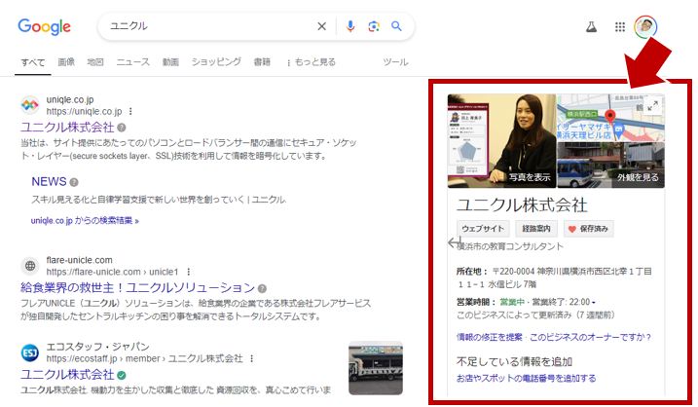Viewport: 698px width, 407px height.
Task: Click the 経路案内 directions button
Action: point(537,228)
